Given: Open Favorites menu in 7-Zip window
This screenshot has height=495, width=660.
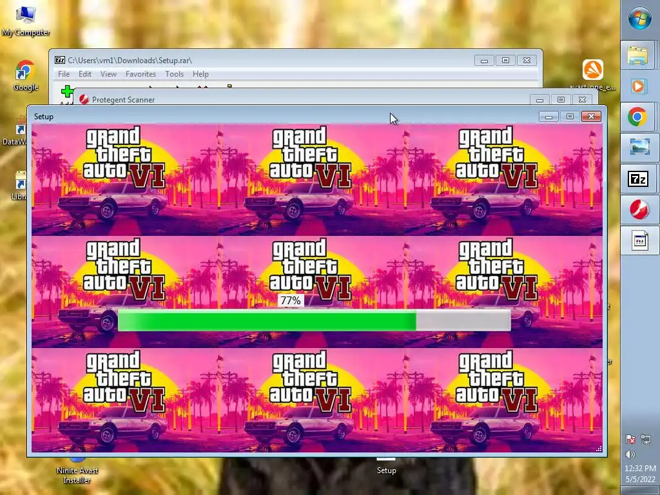Looking at the screenshot, I should tap(141, 74).
